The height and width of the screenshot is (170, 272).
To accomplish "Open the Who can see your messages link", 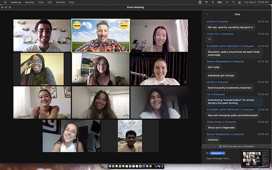I will pyautogui.click(x=237, y=146).
